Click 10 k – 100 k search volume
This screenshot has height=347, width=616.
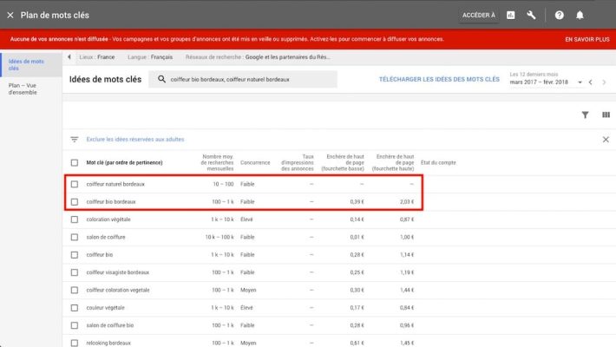click(220, 237)
